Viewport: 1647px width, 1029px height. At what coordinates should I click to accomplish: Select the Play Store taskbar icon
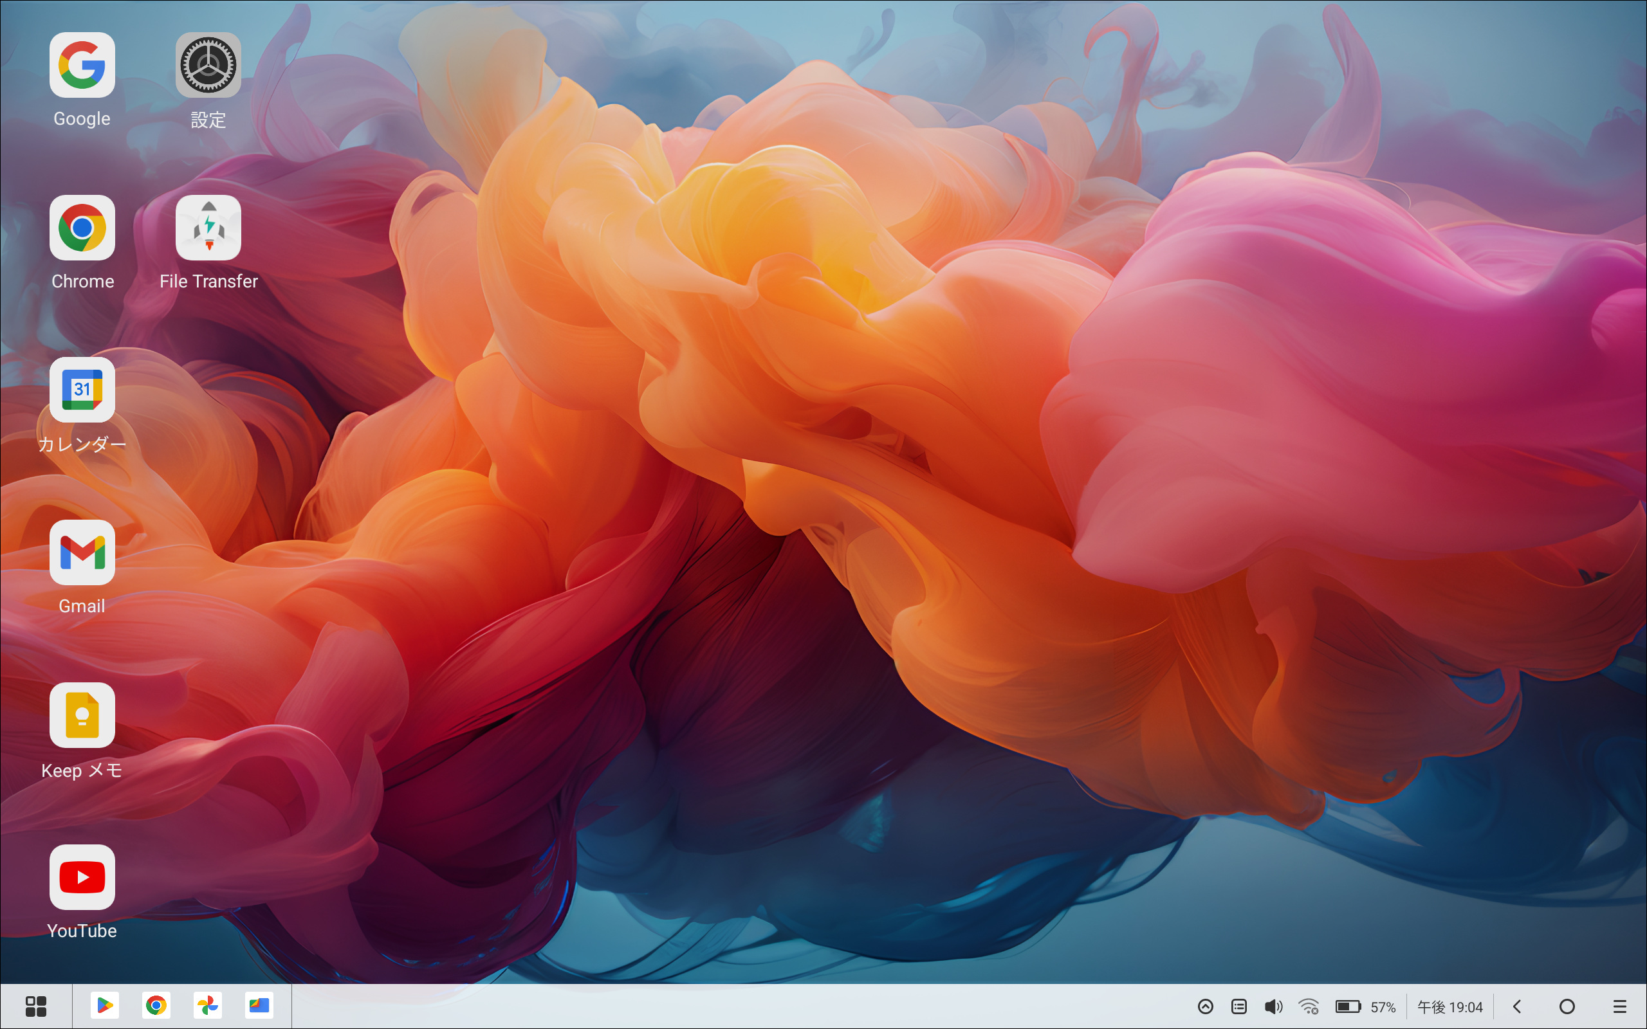pos(106,1005)
